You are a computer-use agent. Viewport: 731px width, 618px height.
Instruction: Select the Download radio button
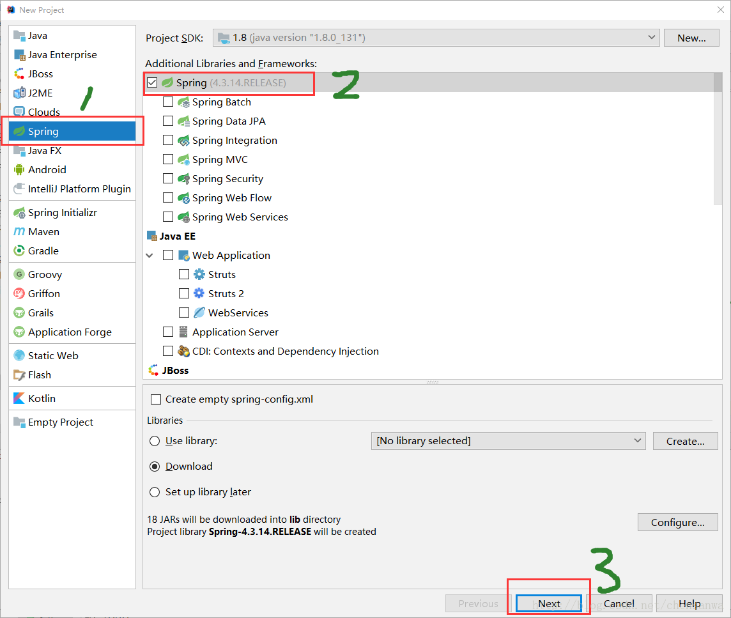click(154, 467)
